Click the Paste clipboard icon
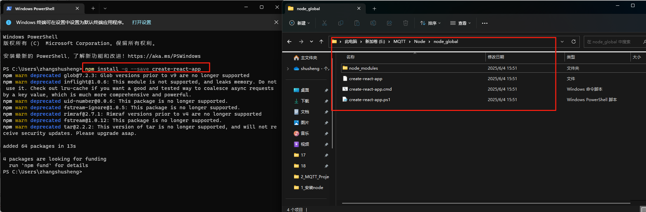Screen dimensions: 646x212 (x=357, y=23)
